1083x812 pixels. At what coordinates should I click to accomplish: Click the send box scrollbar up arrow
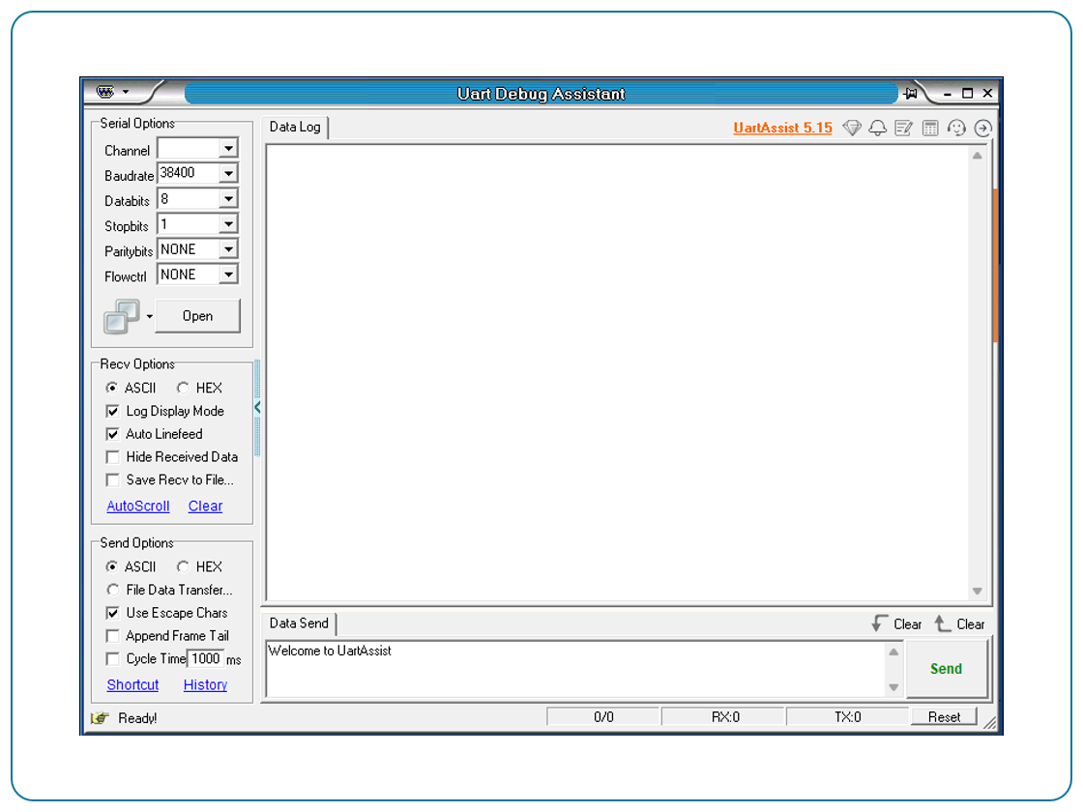[x=893, y=652]
